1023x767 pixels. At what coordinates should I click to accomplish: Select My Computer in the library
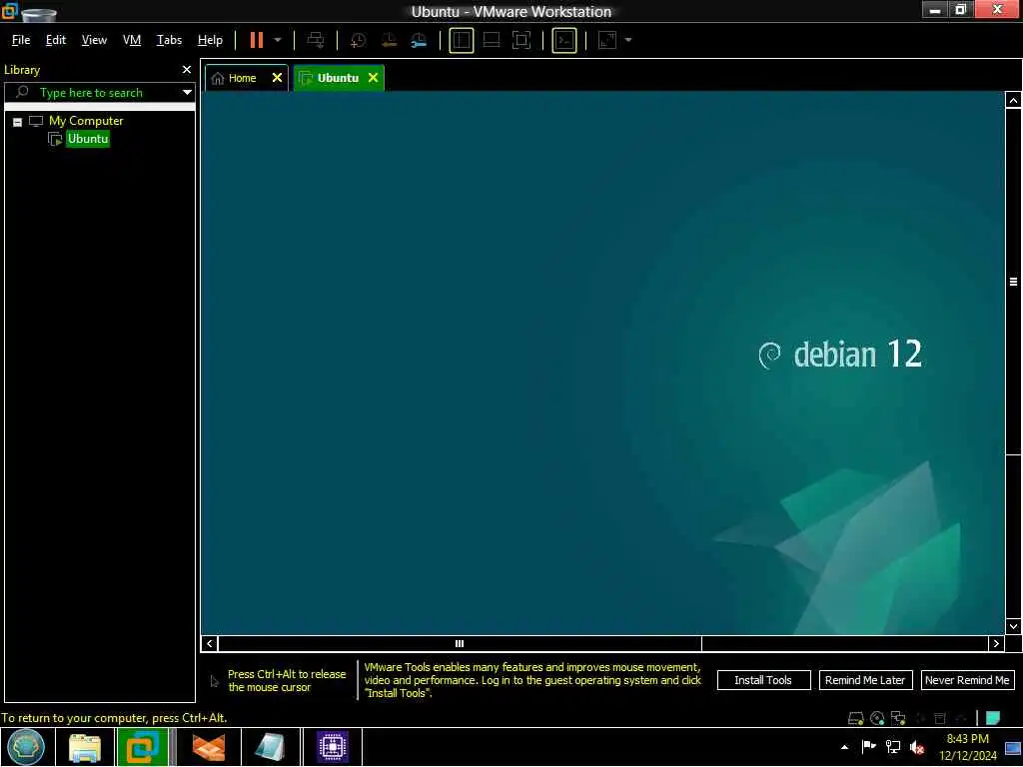click(x=86, y=121)
